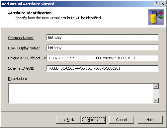Click the underlined Common-Name label
This screenshot has height=128, width=167.
pos(21,38)
